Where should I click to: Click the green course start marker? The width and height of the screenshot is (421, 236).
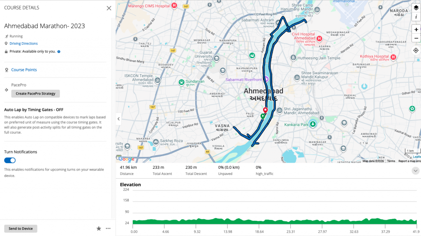point(263,116)
